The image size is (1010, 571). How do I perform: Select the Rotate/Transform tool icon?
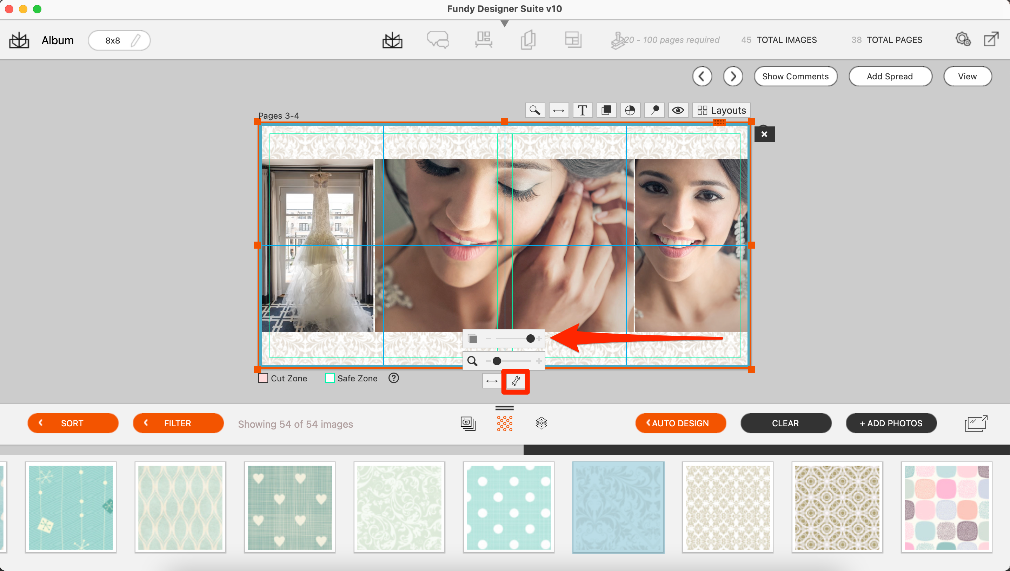point(516,381)
